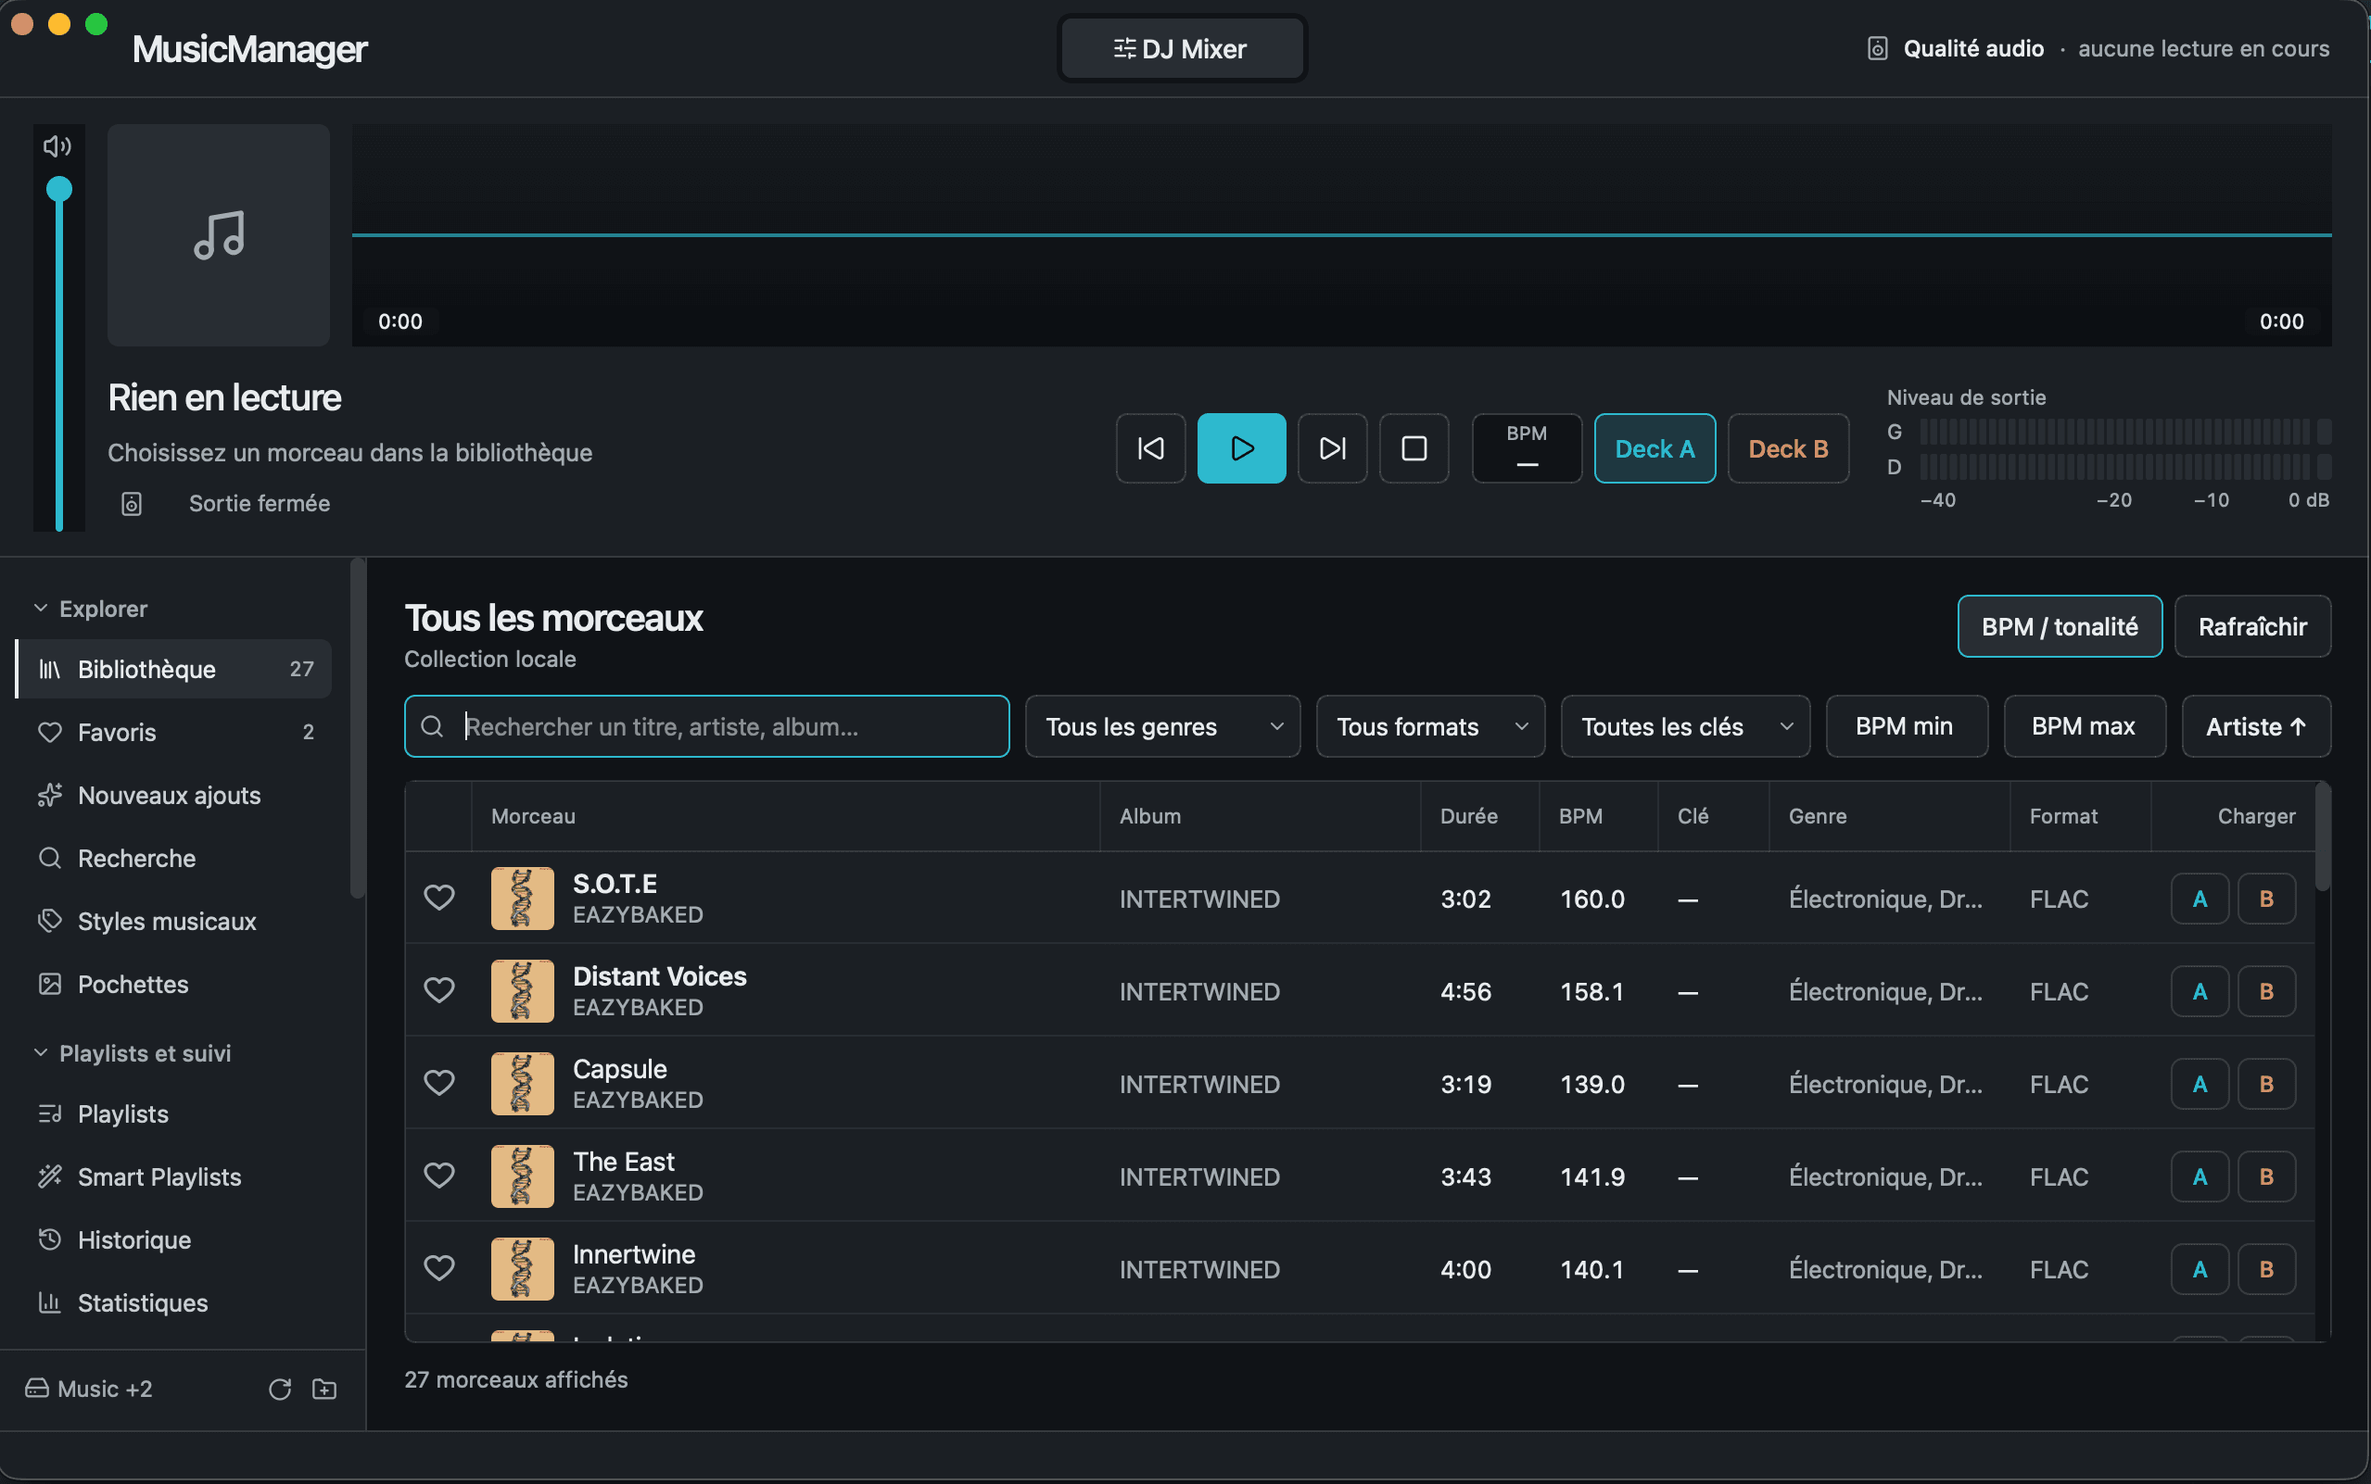Click the search magnifier icon in the search field
The height and width of the screenshot is (1484, 2371).
click(x=432, y=726)
